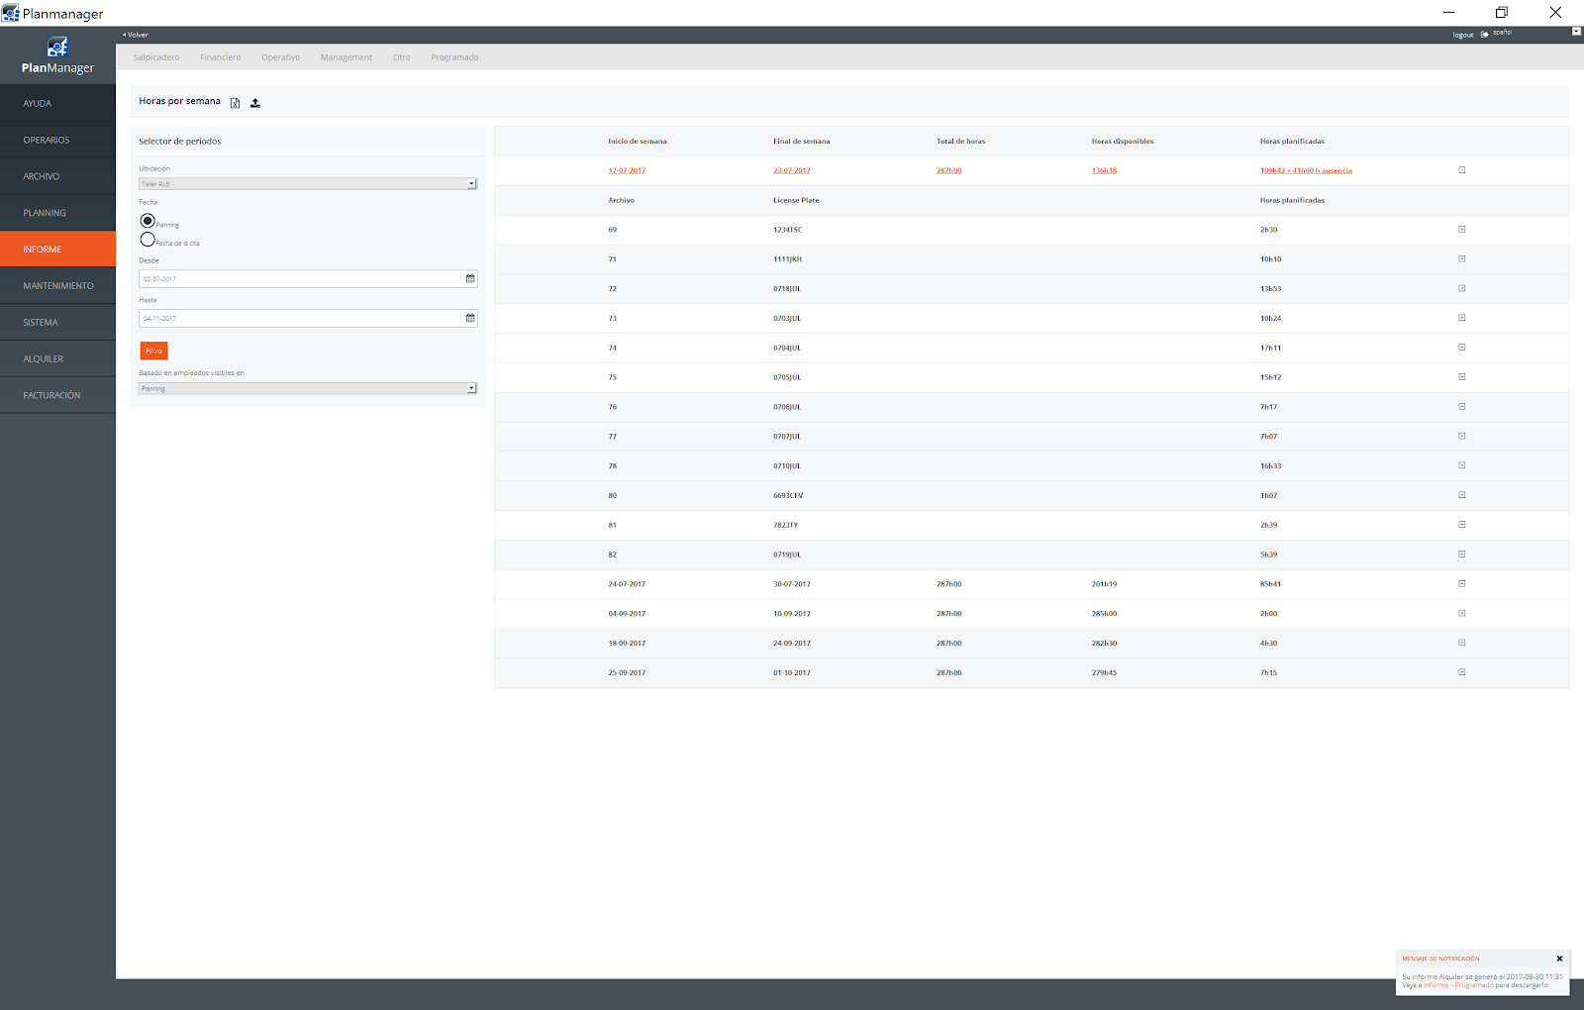This screenshot has width=1584, height=1010.
Task: Toggle the expander icon for plate 7823TY
Action: 1462,525
